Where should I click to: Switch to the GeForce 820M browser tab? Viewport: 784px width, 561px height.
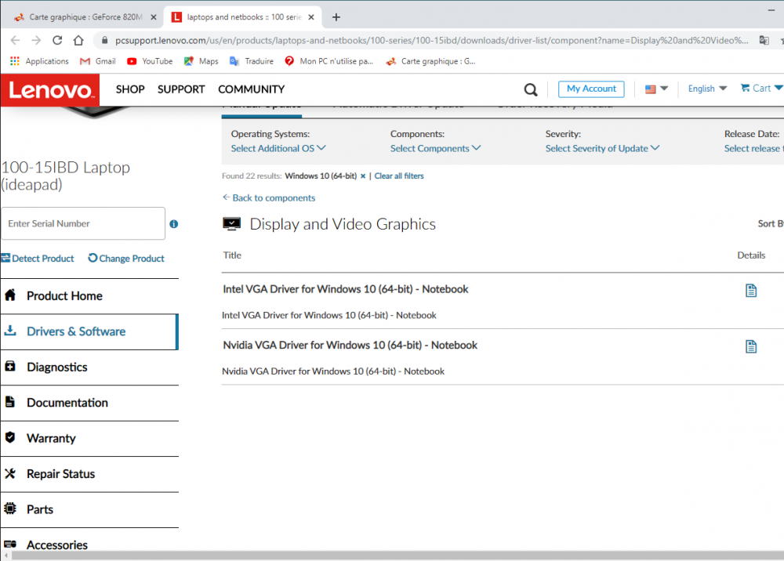(x=78, y=16)
